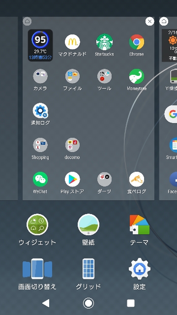Open the ツール folder

point(104,76)
